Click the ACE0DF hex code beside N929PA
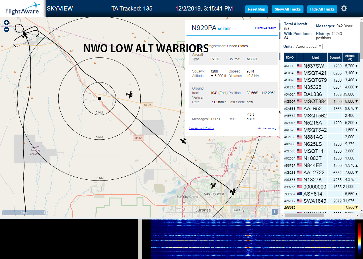Viewport: 363px width, 259px height. coord(224,29)
